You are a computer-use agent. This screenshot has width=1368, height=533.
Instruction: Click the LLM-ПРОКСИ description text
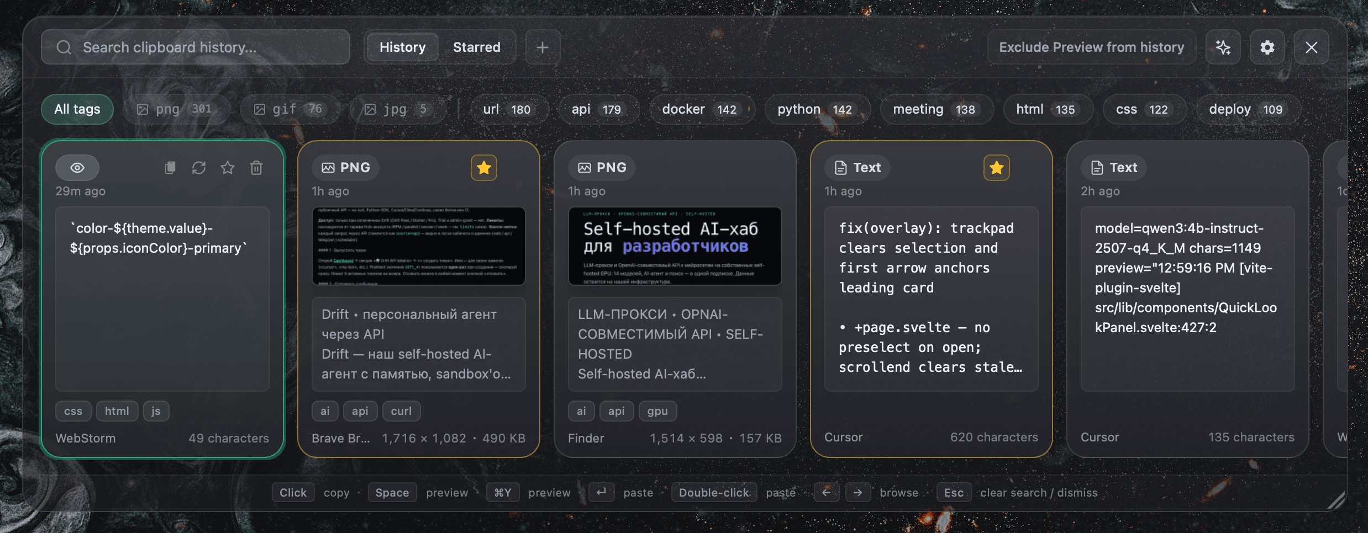tap(675, 344)
